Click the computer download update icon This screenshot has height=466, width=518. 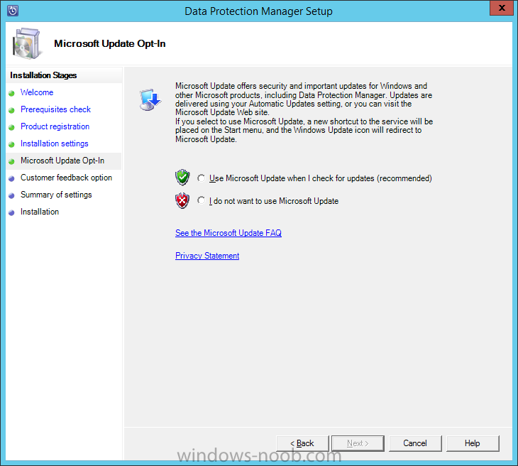pyautogui.click(x=150, y=99)
